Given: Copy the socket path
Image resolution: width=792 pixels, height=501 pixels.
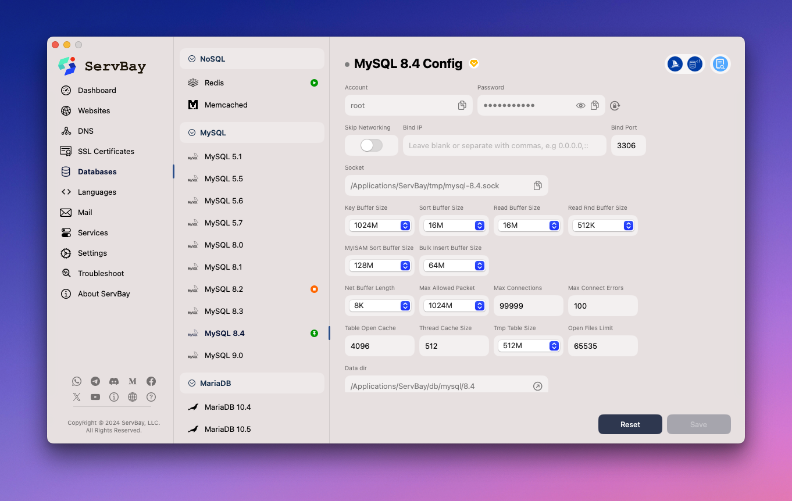Looking at the screenshot, I should pyautogui.click(x=538, y=185).
